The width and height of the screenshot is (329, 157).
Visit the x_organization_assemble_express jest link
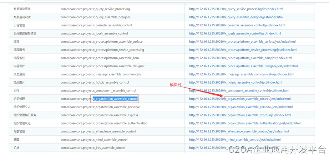240,115
